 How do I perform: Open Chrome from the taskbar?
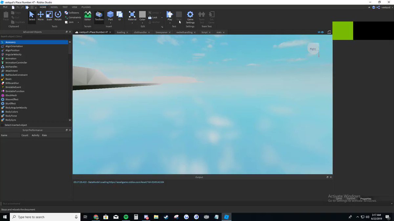pos(96,217)
